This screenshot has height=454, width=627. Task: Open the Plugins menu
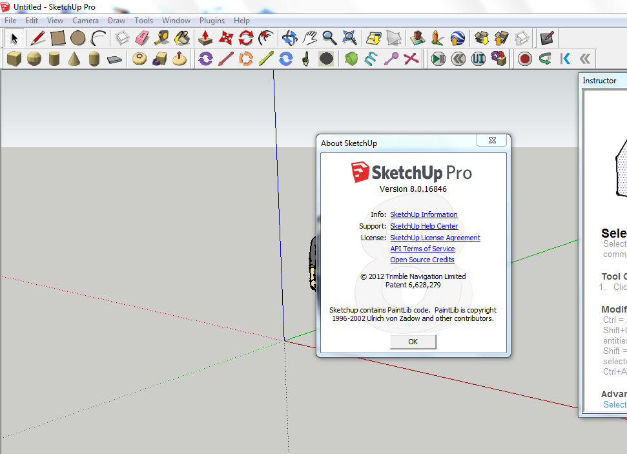click(212, 21)
